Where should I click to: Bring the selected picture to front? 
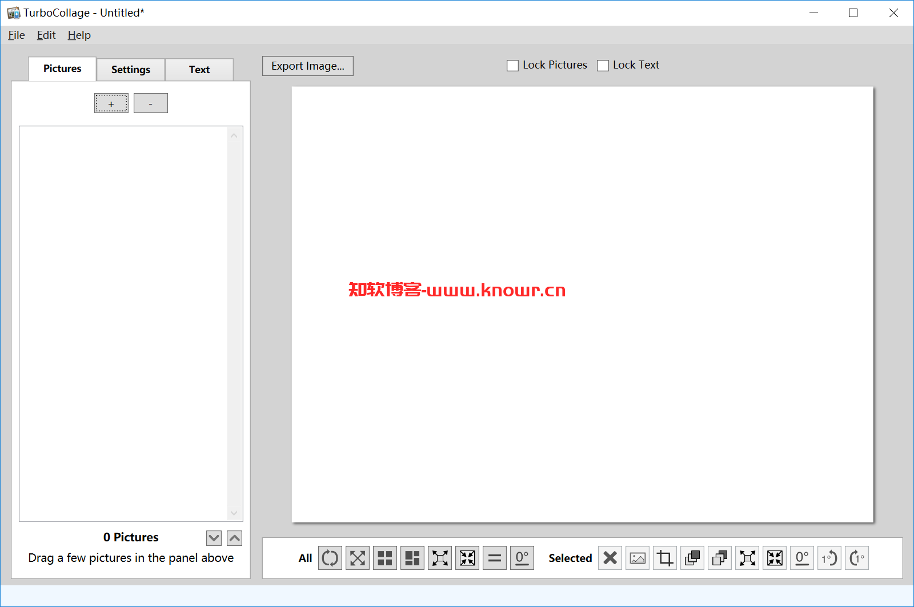coord(692,558)
